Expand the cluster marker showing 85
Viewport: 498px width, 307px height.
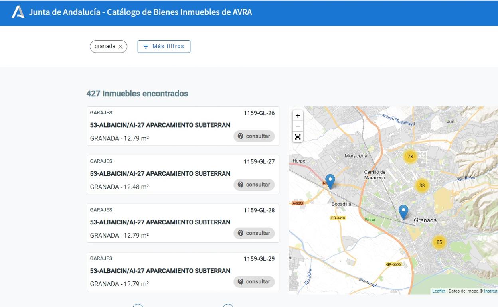[439, 242]
